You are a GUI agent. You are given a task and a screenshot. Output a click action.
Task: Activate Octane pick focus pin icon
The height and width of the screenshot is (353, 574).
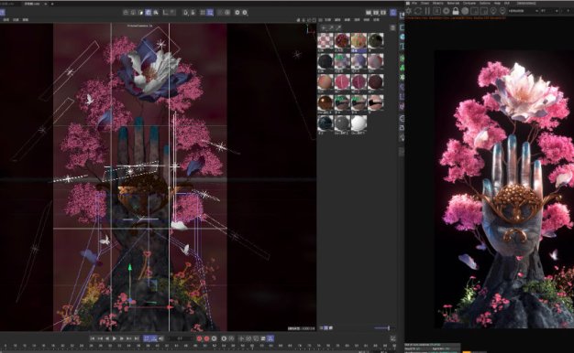point(493,11)
